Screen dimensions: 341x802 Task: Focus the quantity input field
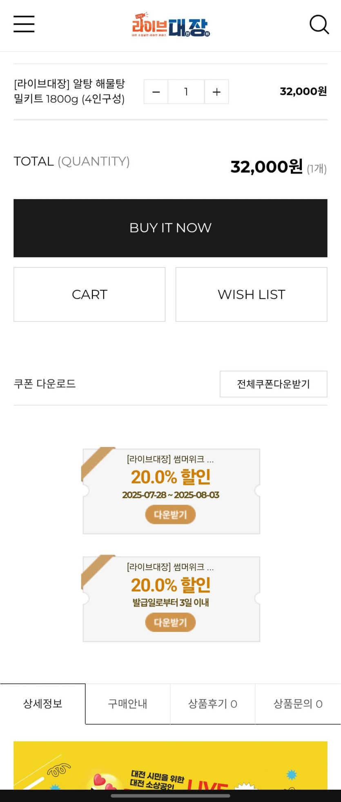pos(186,92)
